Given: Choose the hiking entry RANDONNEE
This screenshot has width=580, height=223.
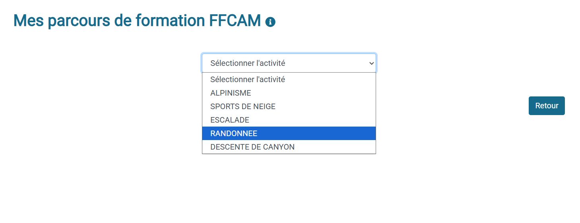Looking at the screenshot, I should (234, 133).
